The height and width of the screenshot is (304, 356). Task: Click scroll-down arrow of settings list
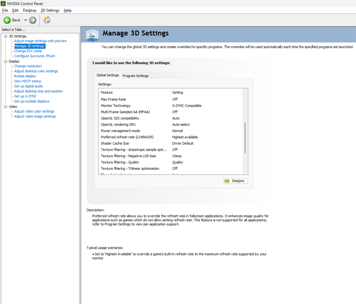245,172
